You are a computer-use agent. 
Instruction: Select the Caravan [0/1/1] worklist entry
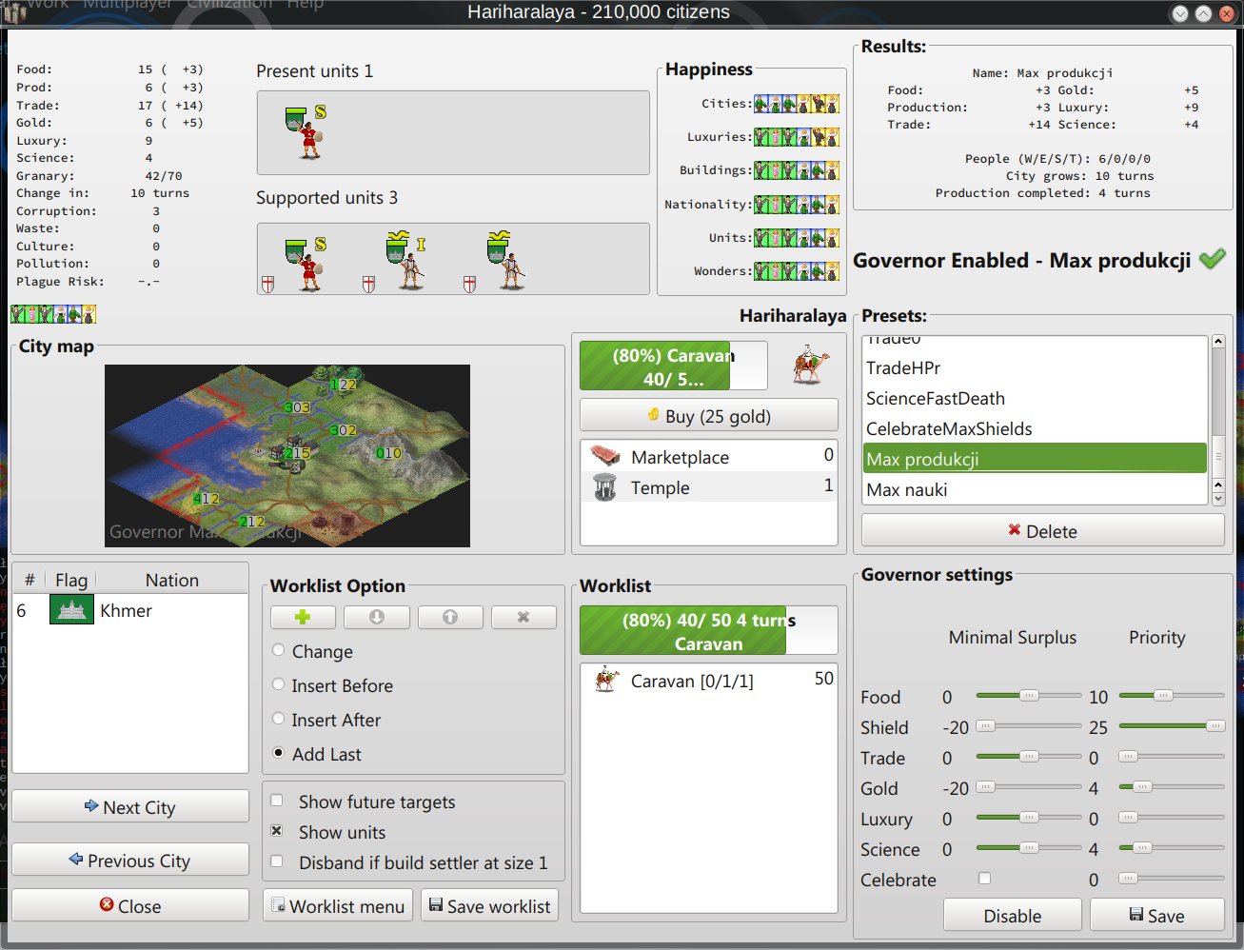(x=709, y=681)
